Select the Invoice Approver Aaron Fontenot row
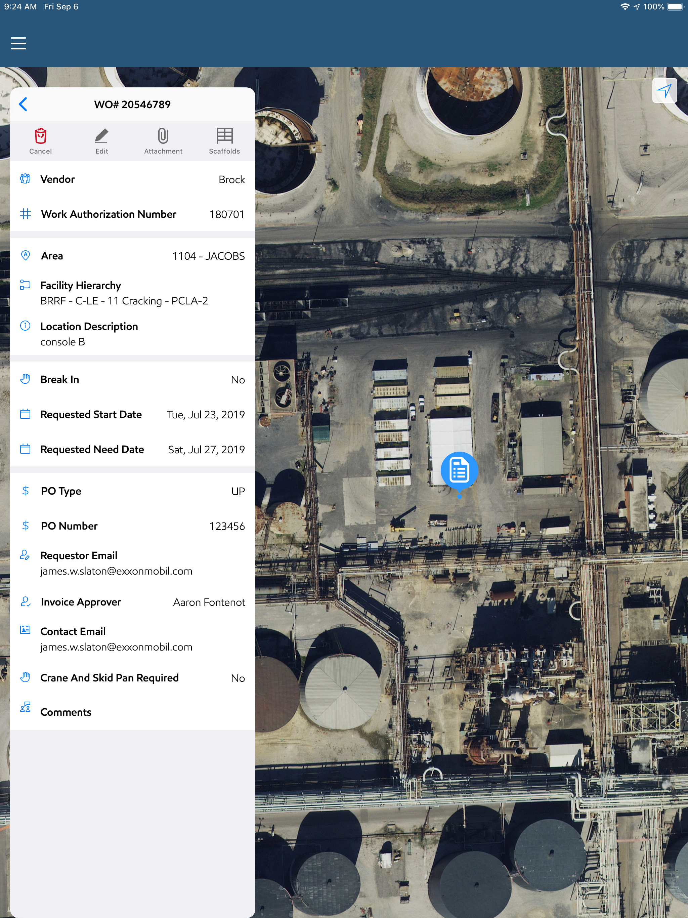The image size is (688, 918). [x=132, y=602]
